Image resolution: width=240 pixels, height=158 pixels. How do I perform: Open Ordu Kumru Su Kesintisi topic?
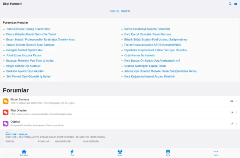(140, 55)
